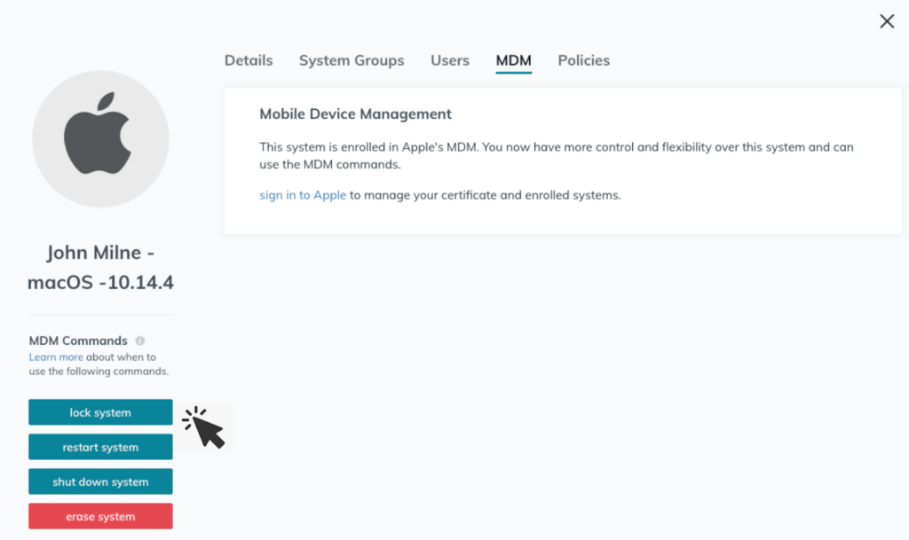Viewport: 909px width, 540px height.
Task: Click the pointer cursor graphic near lock system
Action: point(206,427)
